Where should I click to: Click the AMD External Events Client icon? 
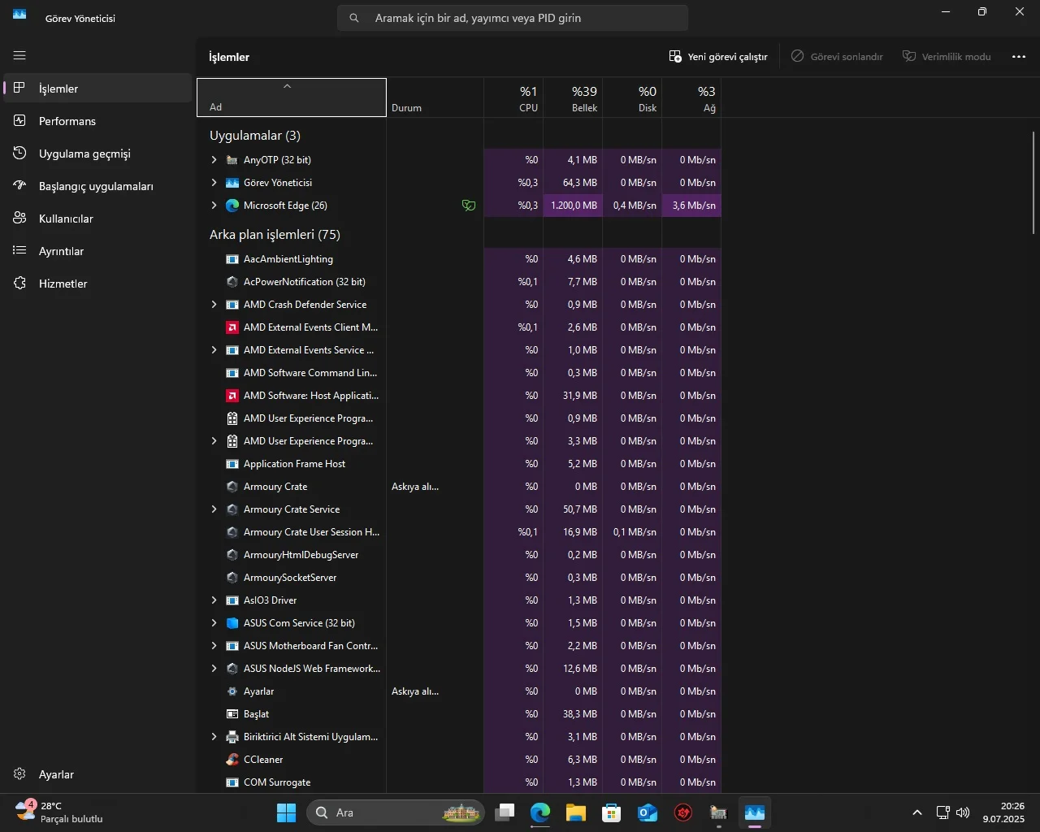[232, 327]
